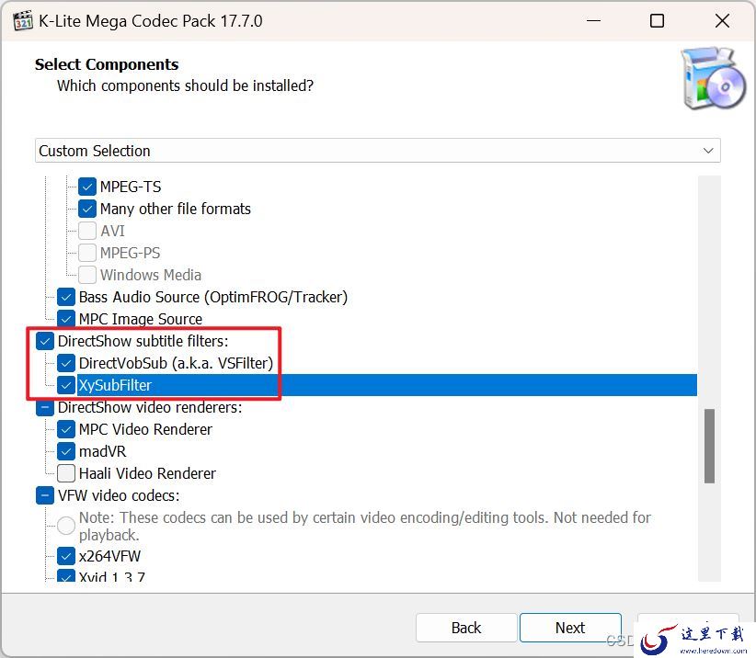Toggle DirectShow subtitle filters group checkbox
Image resolution: width=756 pixels, height=658 pixels.
click(45, 342)
